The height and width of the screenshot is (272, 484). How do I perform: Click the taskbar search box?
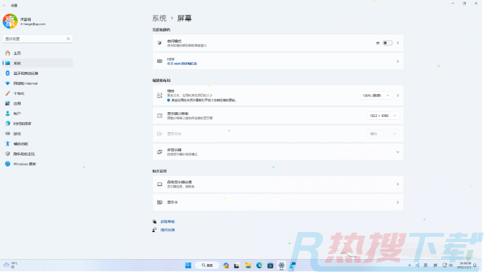click(208, 266)
